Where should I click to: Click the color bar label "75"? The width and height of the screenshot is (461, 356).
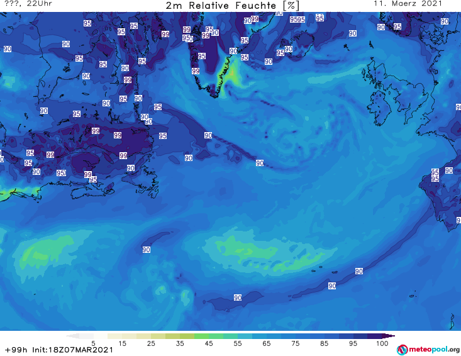tap(295, 343)
